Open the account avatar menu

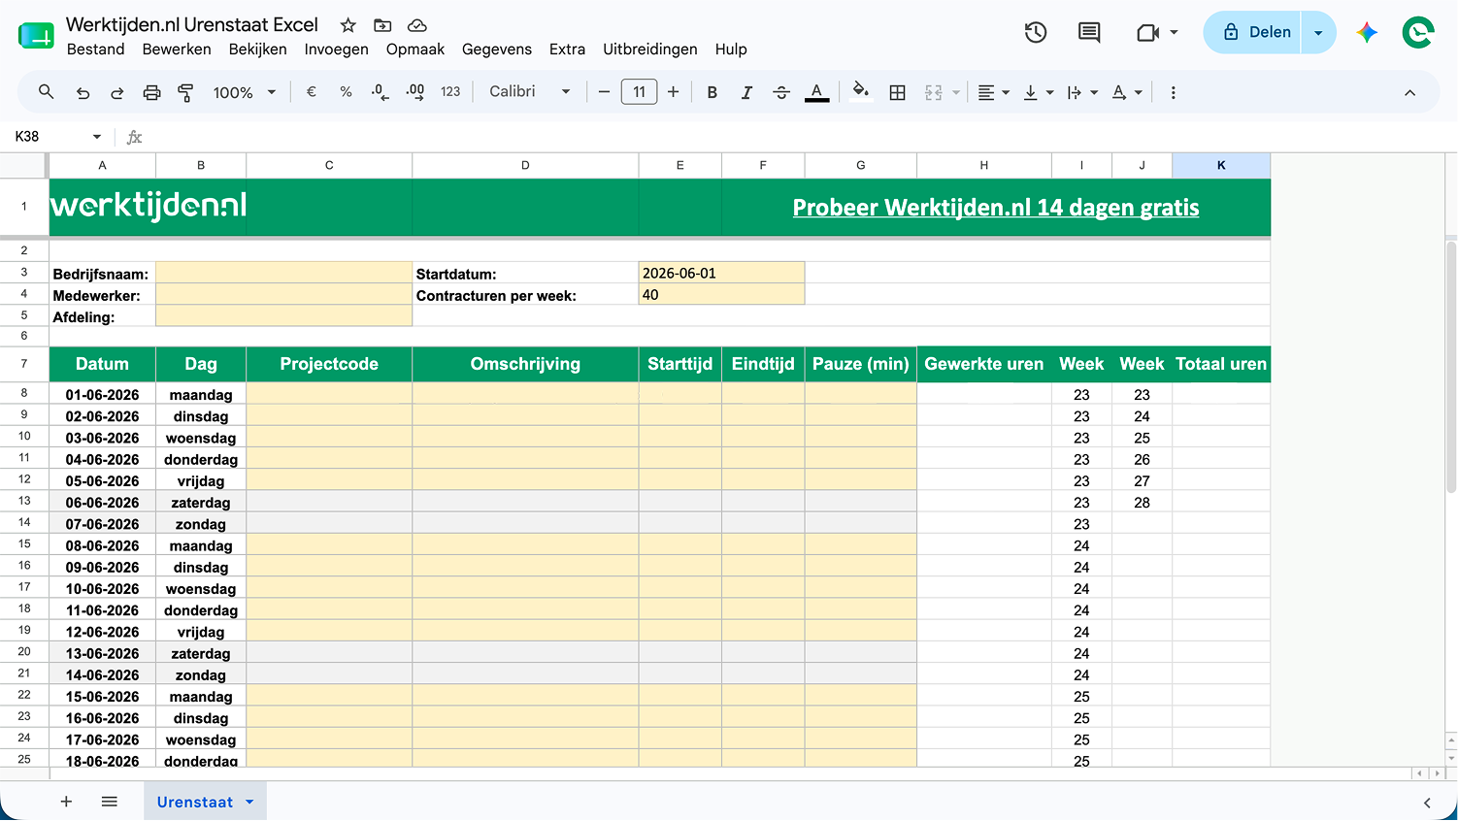pyautogui.click(x=1418, y=32)
